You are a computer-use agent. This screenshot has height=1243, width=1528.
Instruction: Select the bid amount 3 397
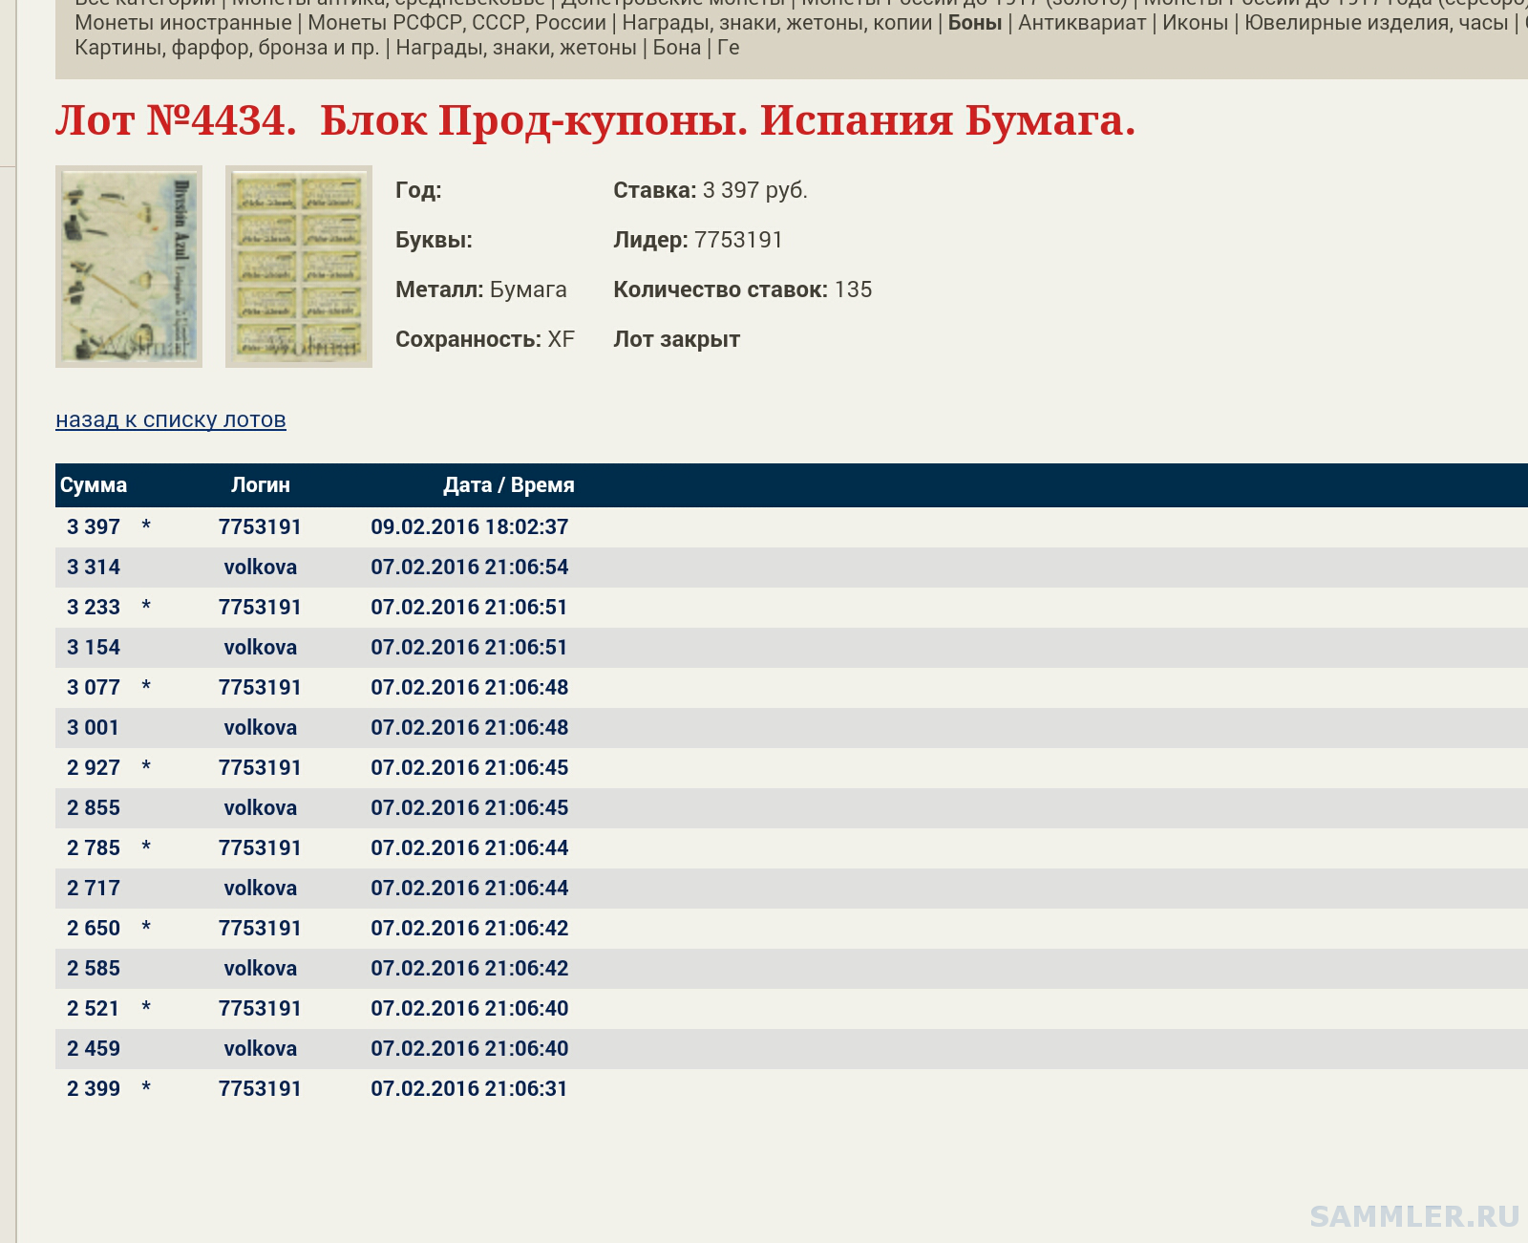[x=94, y=526]
